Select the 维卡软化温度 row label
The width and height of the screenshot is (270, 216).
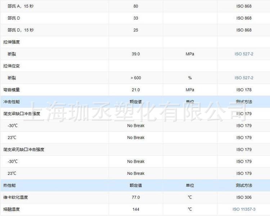pos(15,197)
